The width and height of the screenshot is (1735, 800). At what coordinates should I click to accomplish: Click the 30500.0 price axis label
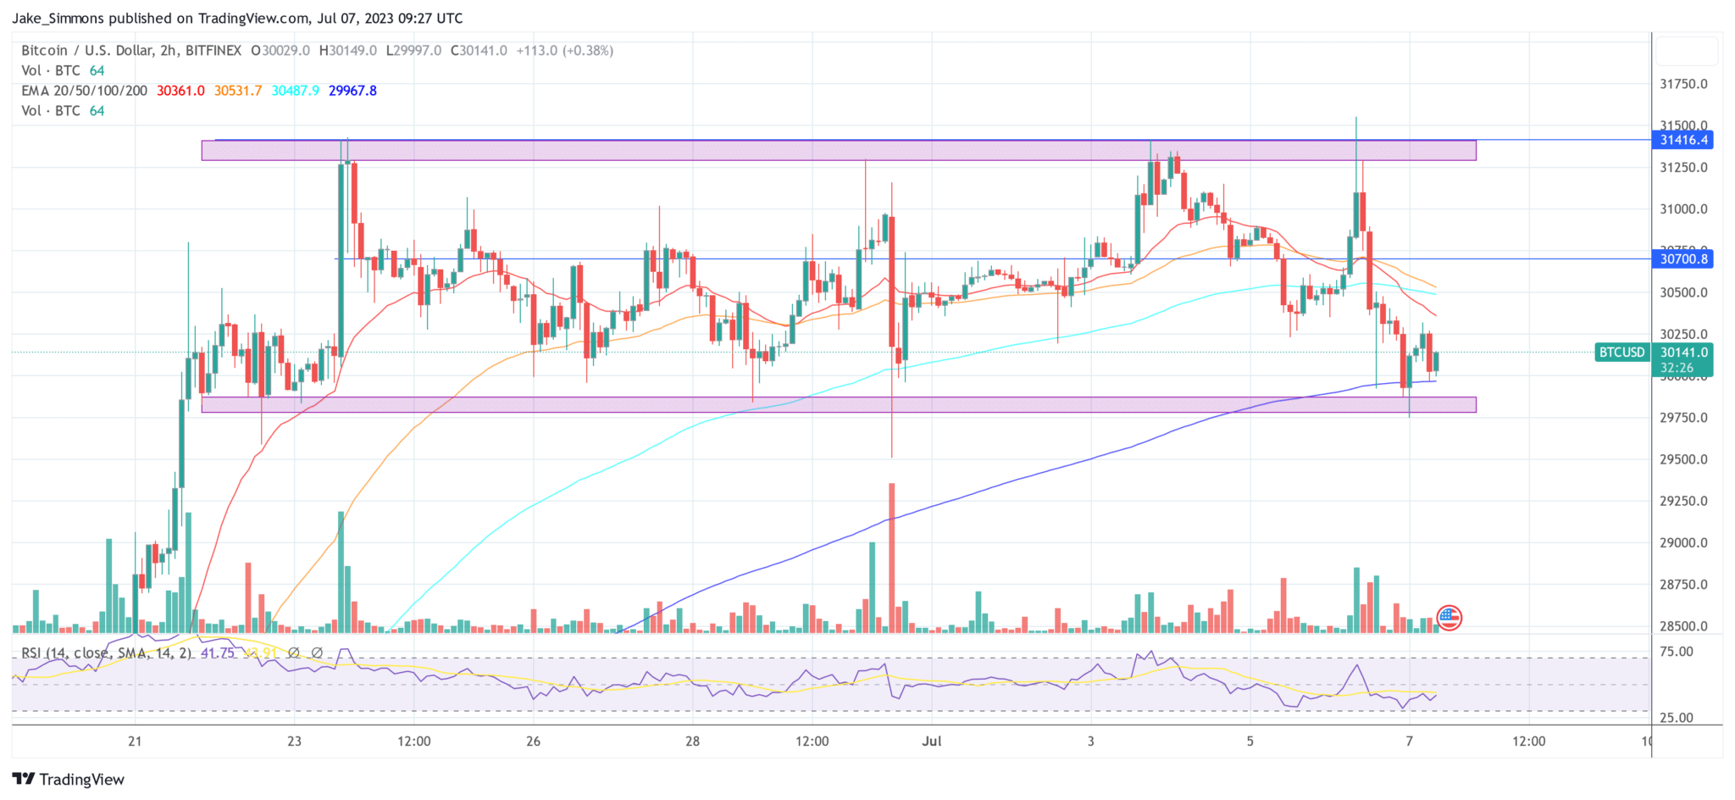1683,292
